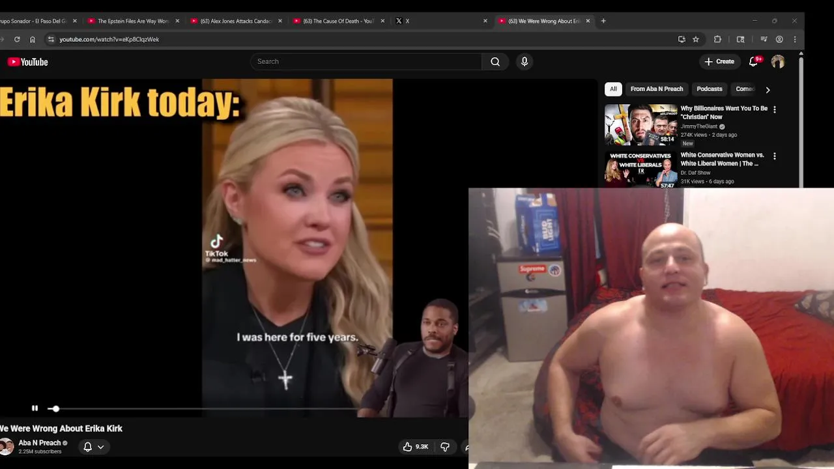Open options for White Conservative Women video
834x469 pixels.
pyautogui.click(x=775, y=156)
